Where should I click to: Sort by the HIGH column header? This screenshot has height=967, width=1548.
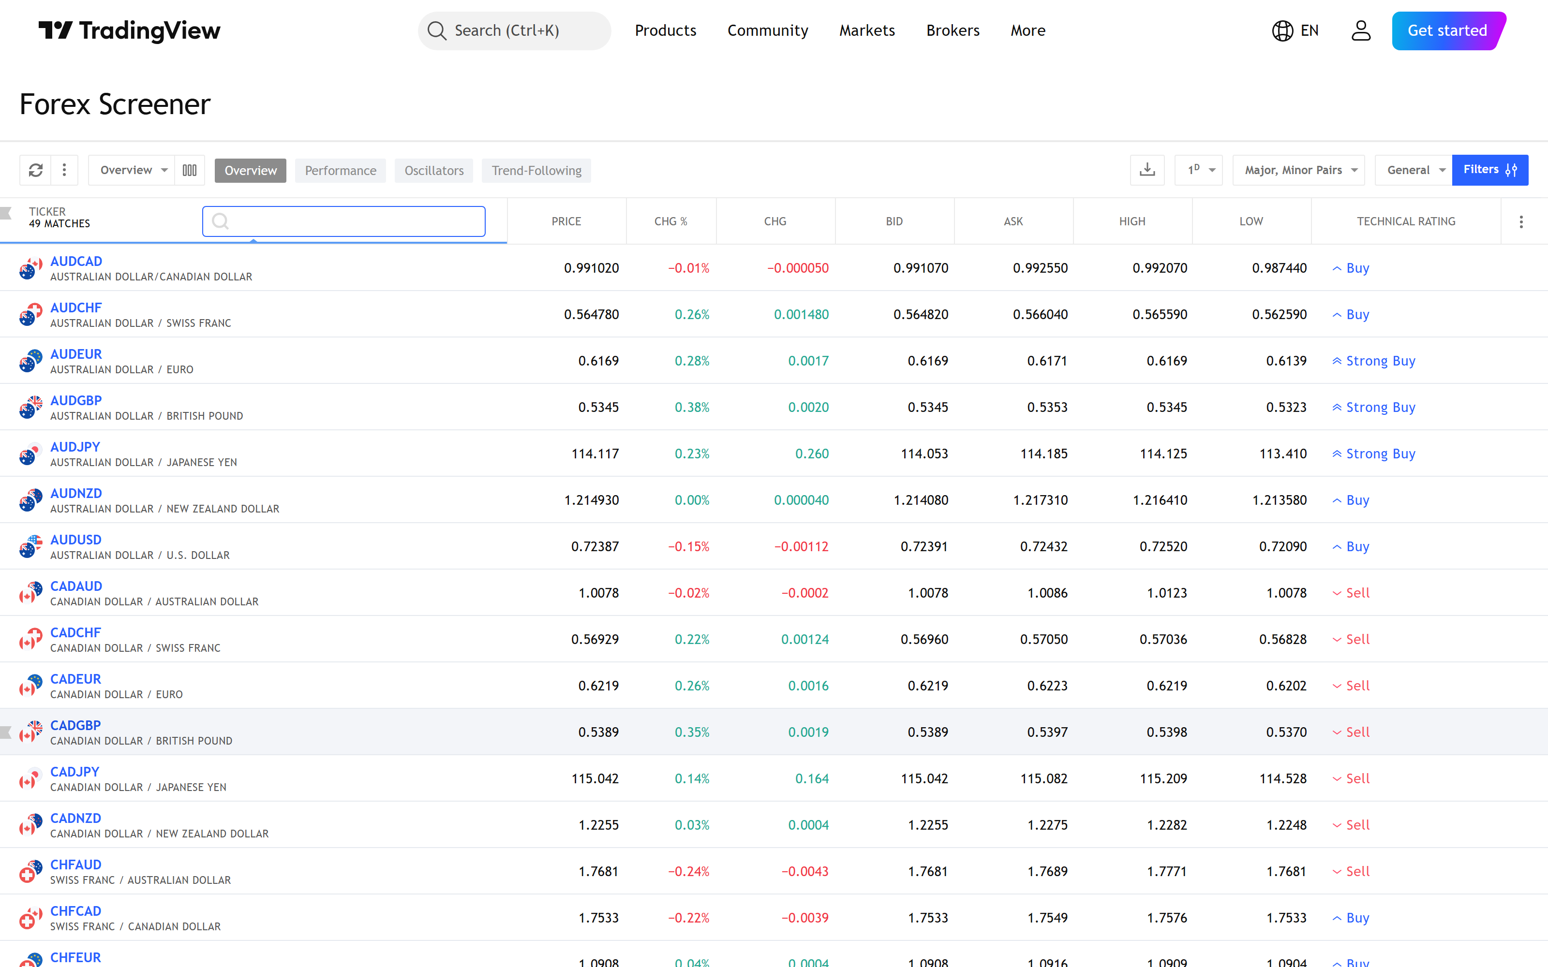point(1132,221)
